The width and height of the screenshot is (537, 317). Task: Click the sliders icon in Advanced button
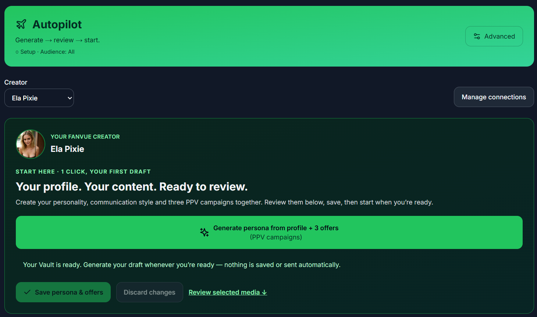tap(477, 36)
